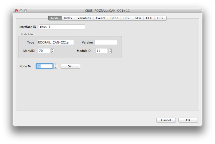
Task: Open the GC2 tab
Action: [x=126, y=18]
